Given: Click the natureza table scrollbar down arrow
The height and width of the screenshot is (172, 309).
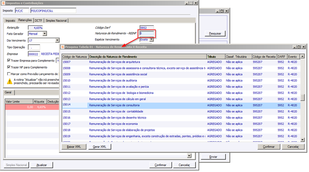Looking at the screenshot, I should (302, 140).
